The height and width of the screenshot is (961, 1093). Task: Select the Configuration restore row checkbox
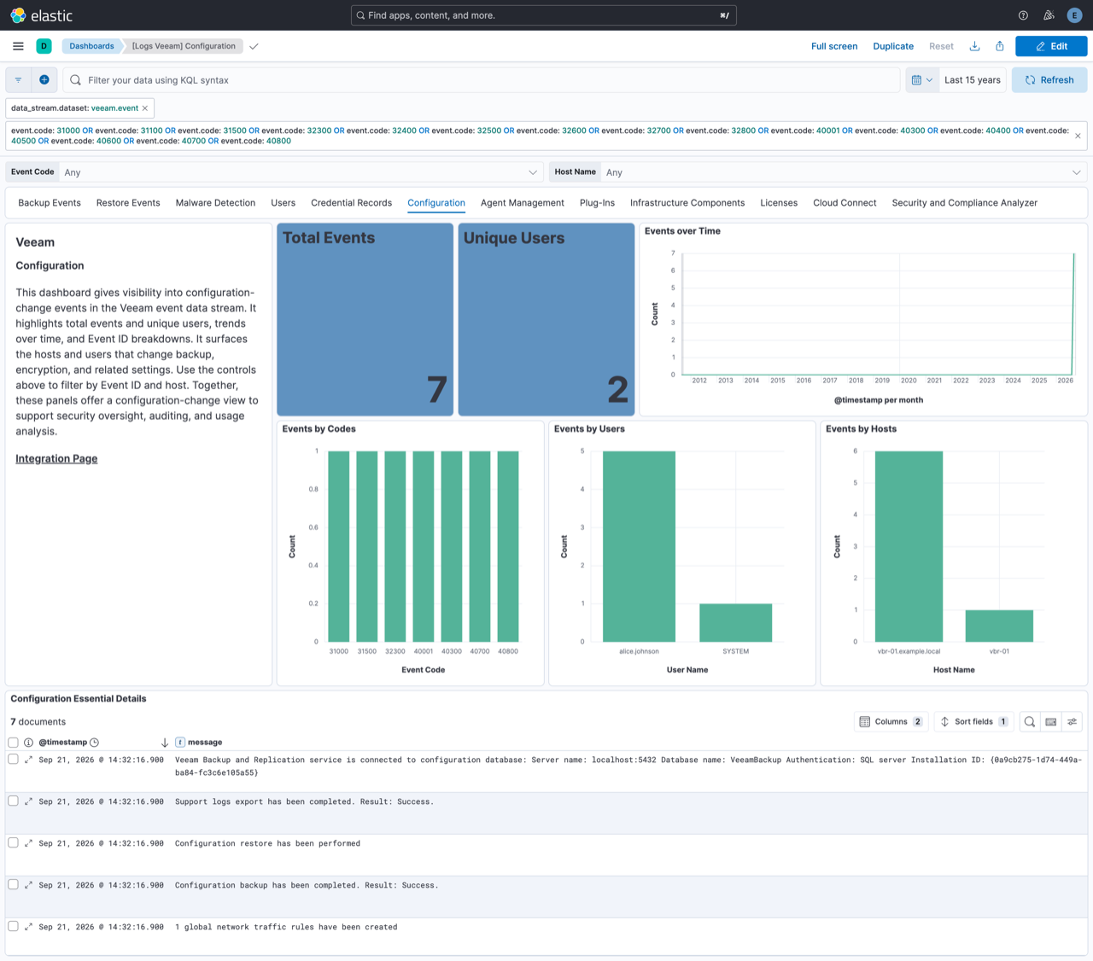(x=13, y=842)
